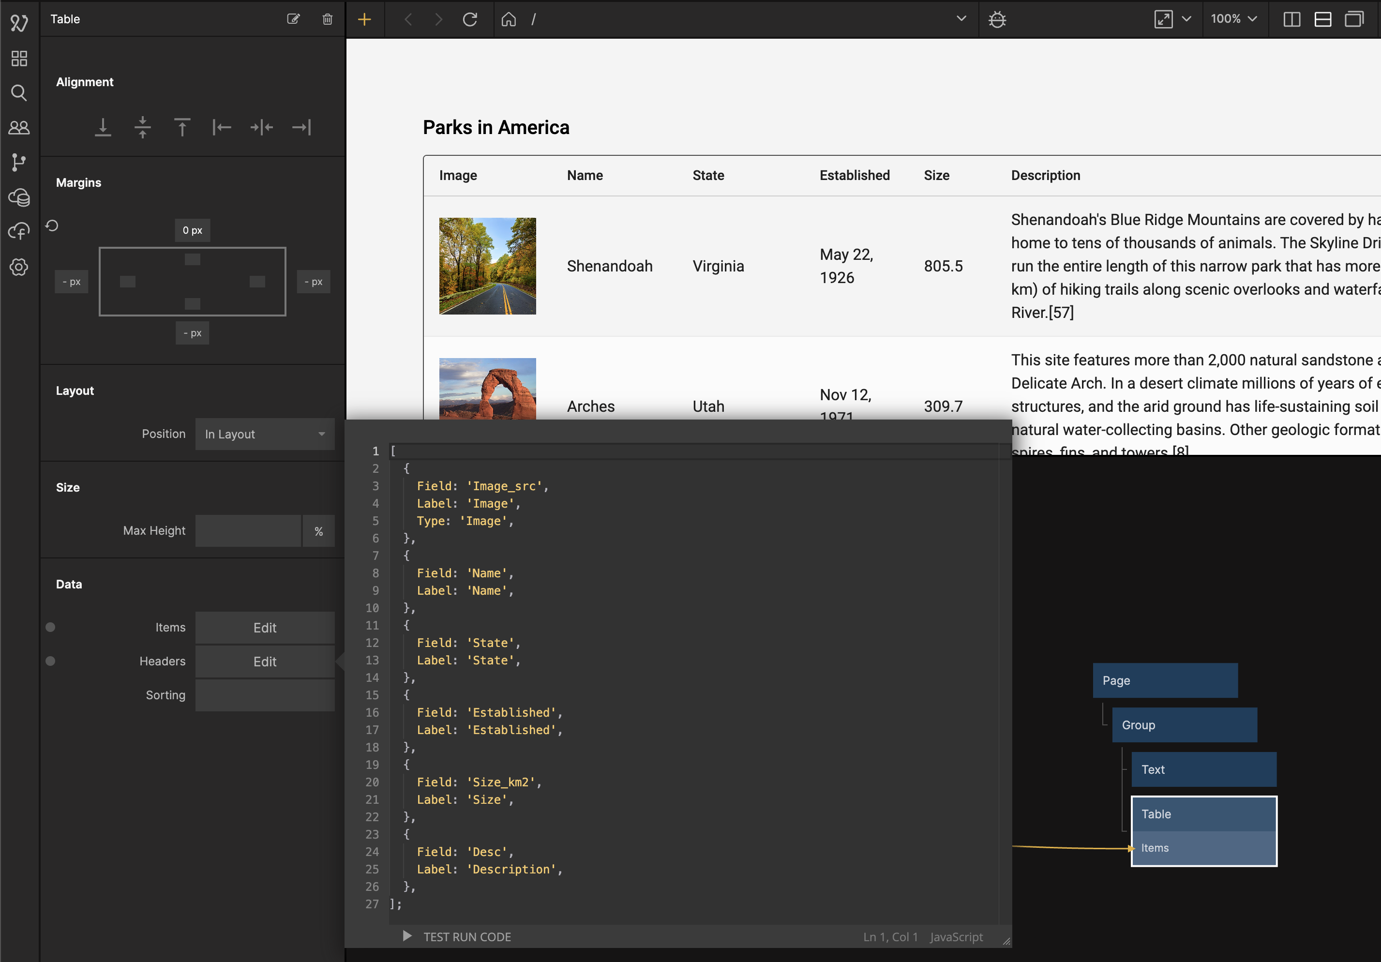The image size is (1381, 962).
Task: Reset margins with the revert arrow
Action: [x=52, y=225]
